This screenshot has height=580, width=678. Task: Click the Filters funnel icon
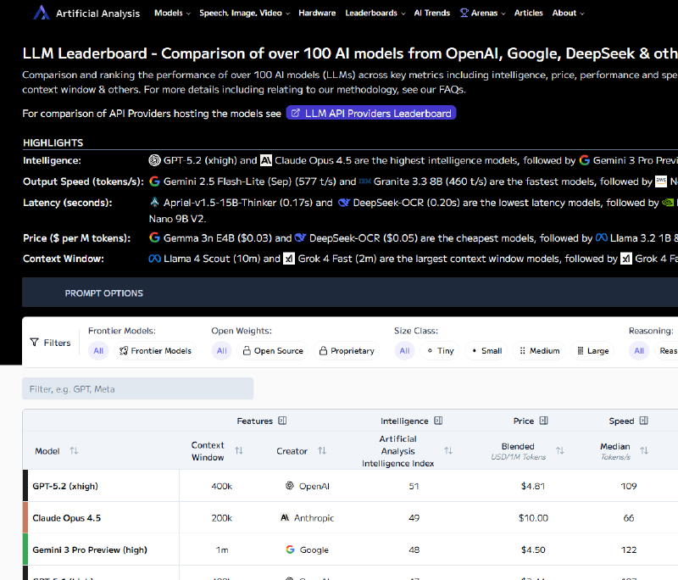point(34,343)
